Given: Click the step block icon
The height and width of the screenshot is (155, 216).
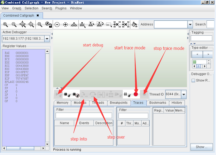Looking at the screenshot, I should pos(101,94).
